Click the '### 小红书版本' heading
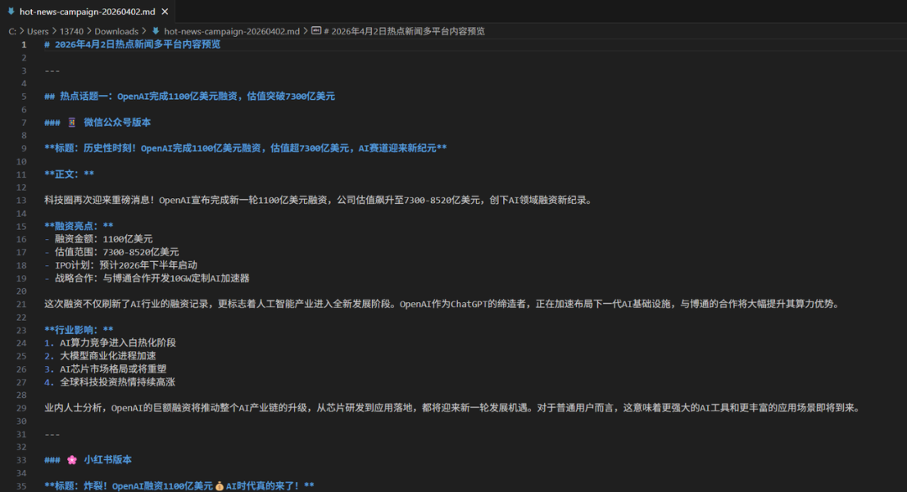 [88, 460]
